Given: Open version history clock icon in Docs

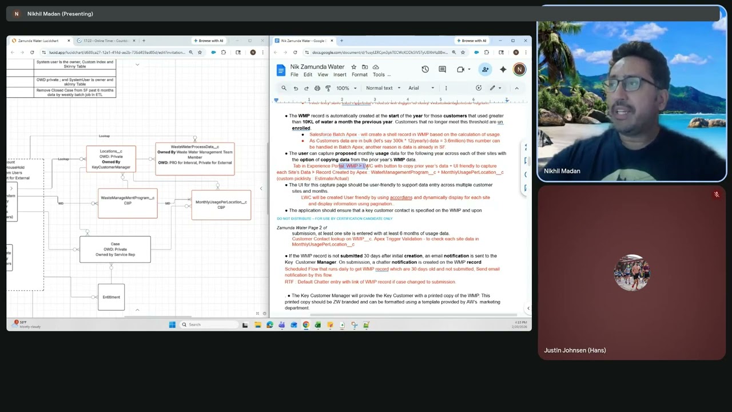Looking at the screenshot, I should pyautogui.click(x=425, y=69).
